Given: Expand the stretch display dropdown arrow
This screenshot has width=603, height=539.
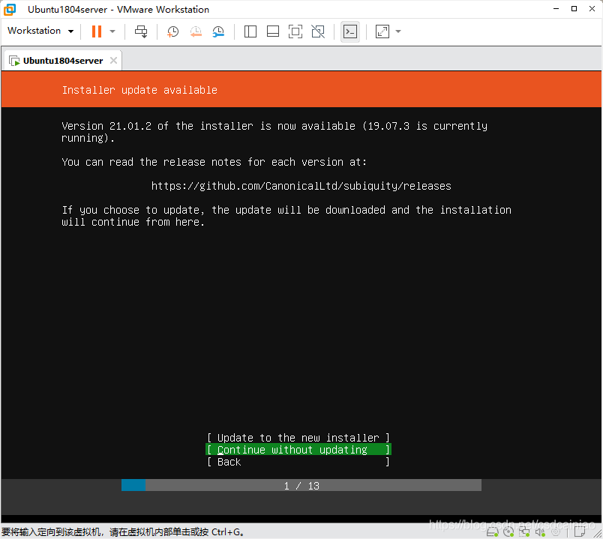Looking at the screenshot, I should [x=398, y=31].
